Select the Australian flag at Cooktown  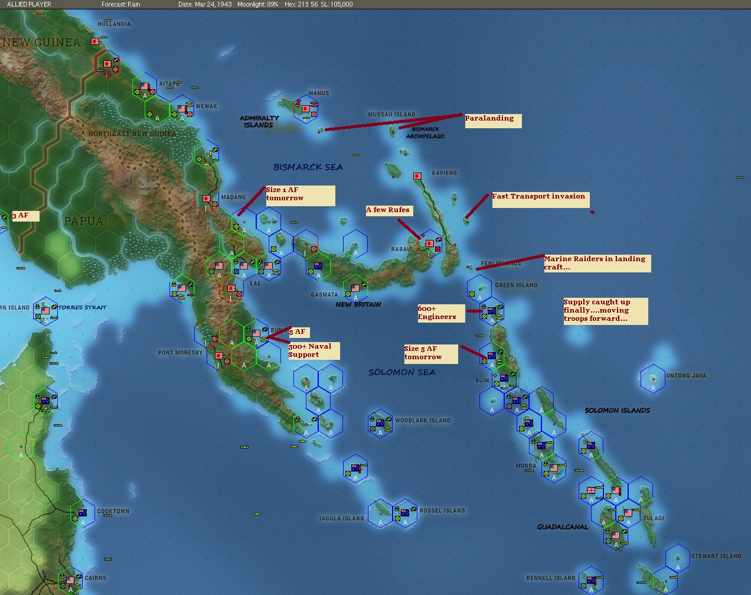(83, 513)
